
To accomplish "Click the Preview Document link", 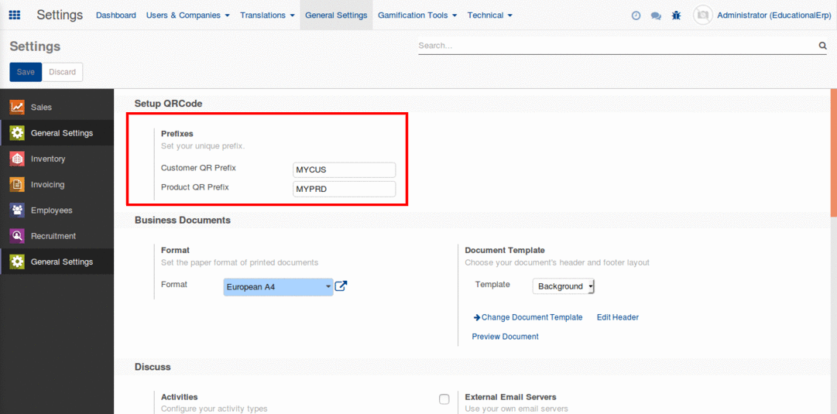I will pos(505,337).
